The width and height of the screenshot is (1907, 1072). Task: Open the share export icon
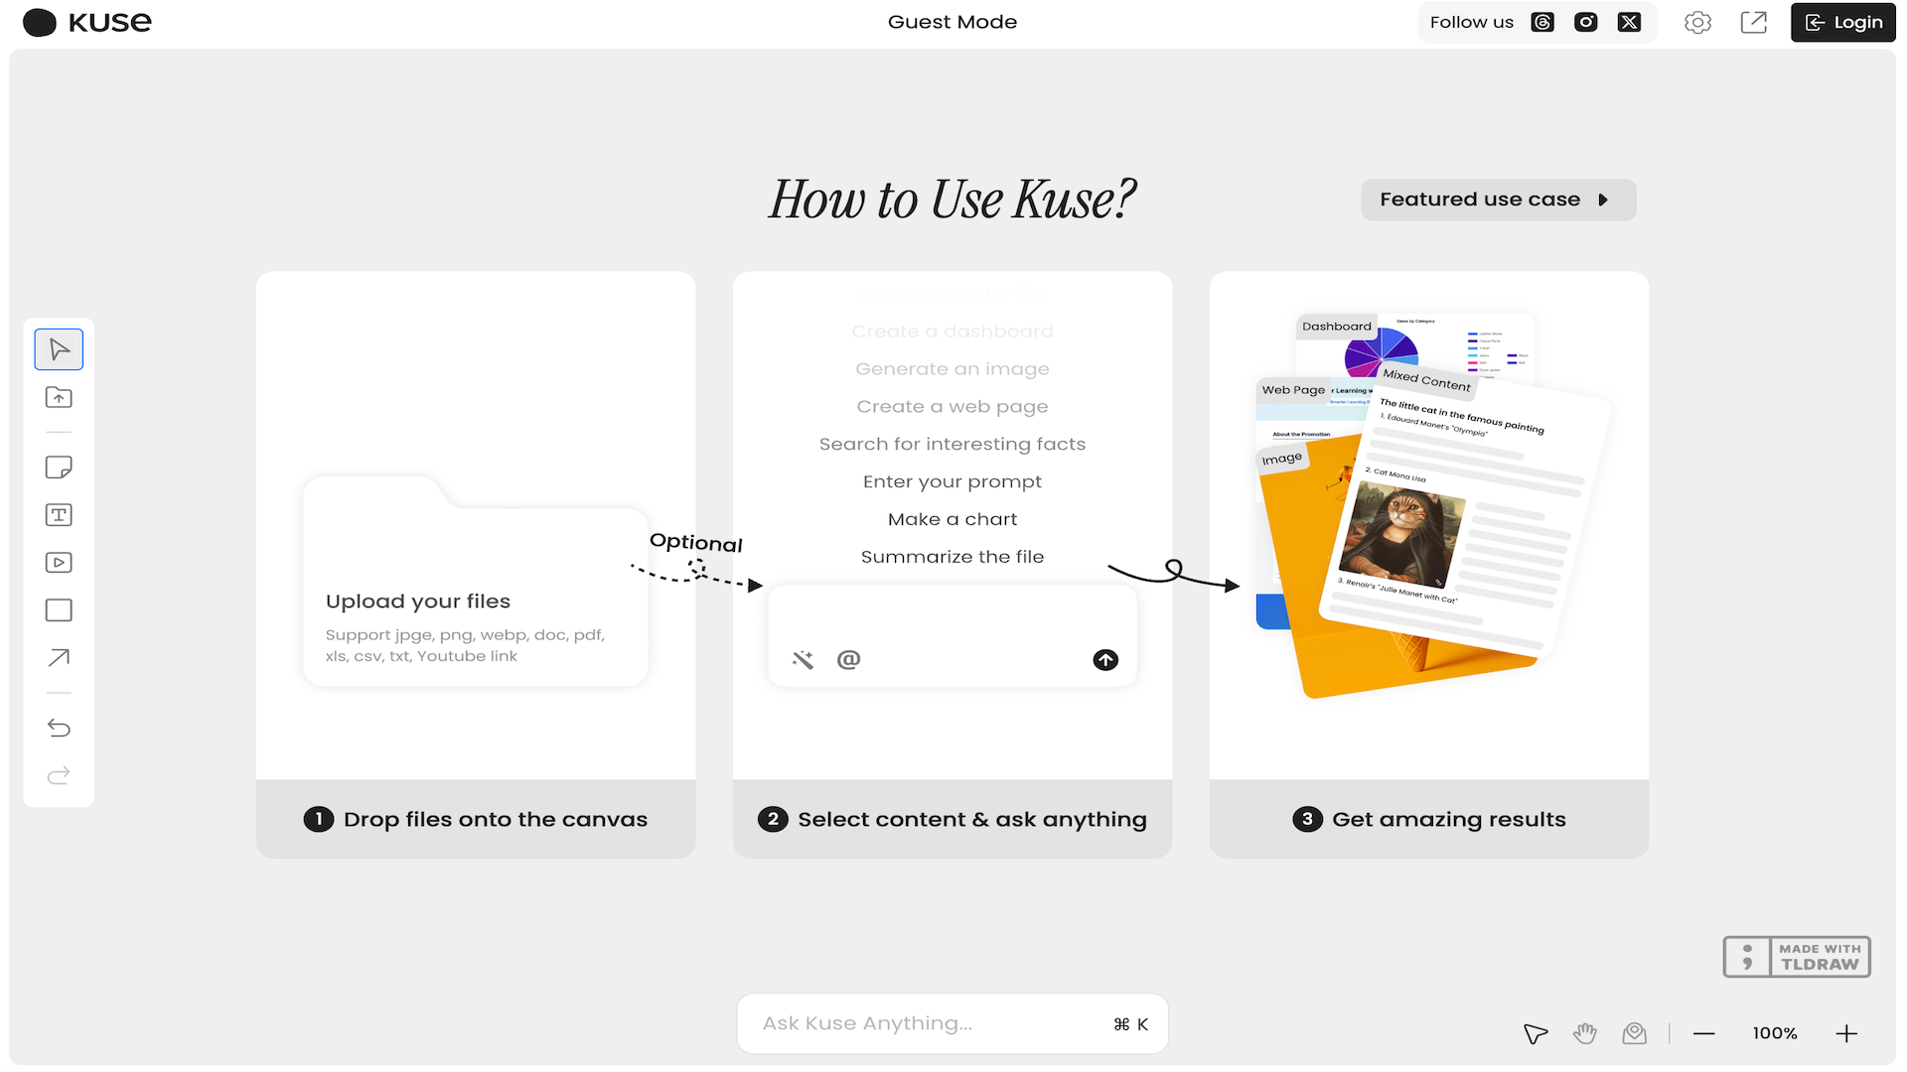(x=1754, y=22)
